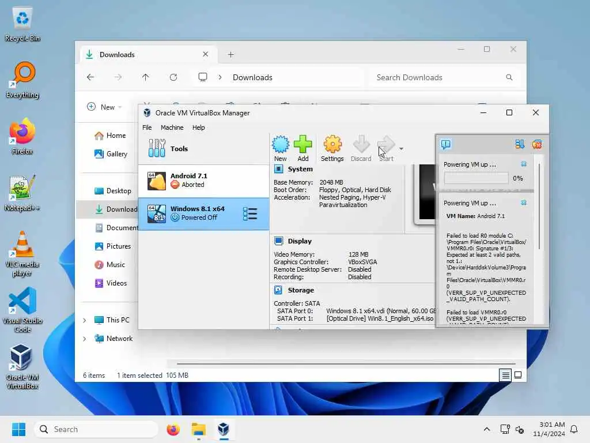Click the taskbar Search box
The image size is (590, 443).
click(96, 429)
